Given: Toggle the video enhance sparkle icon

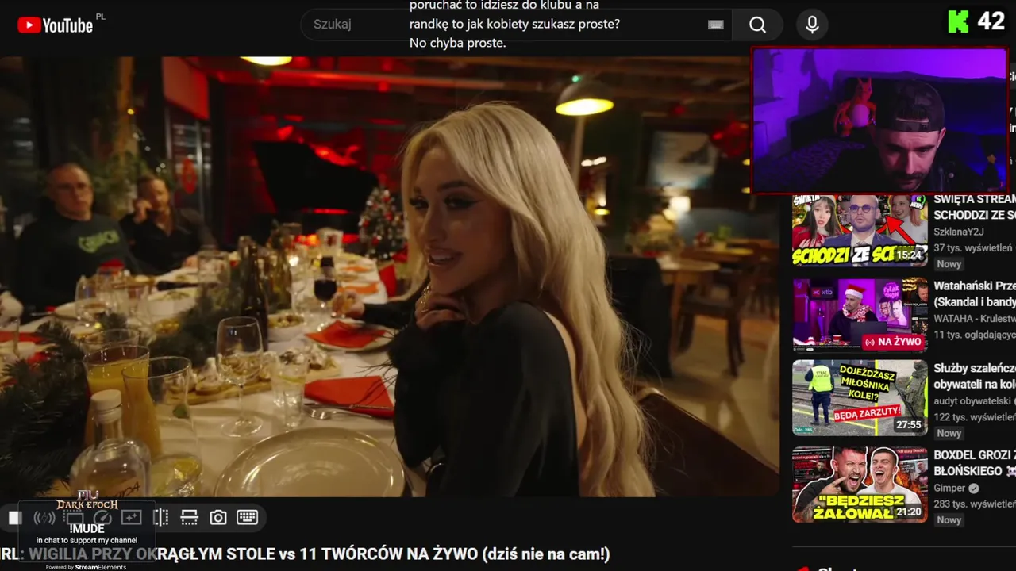Looking at the screenshot, I should 131,518.
